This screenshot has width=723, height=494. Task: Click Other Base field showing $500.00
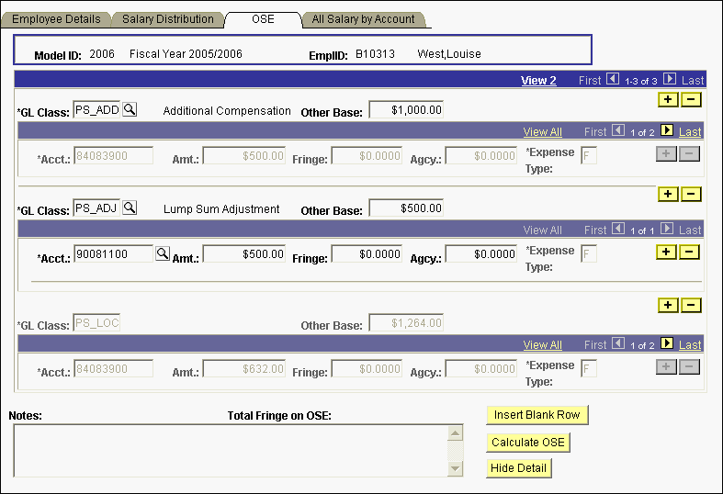click(406, 208)
